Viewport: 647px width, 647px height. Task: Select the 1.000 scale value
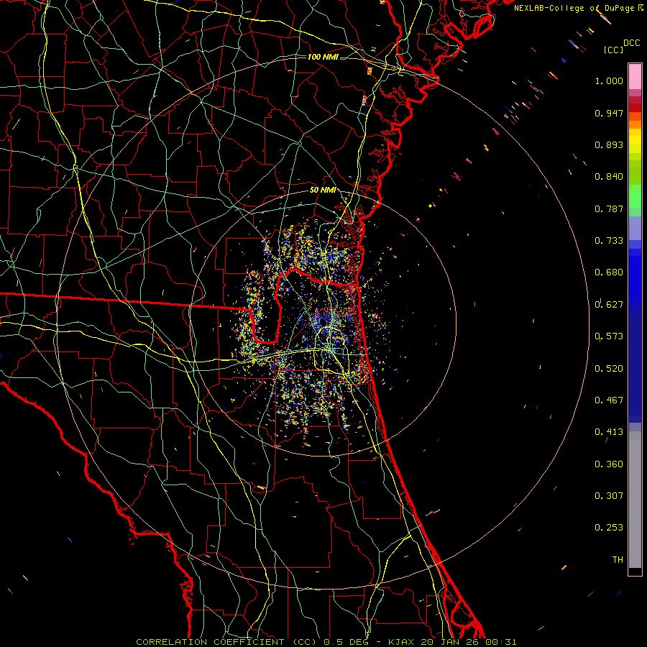(609, 81)
